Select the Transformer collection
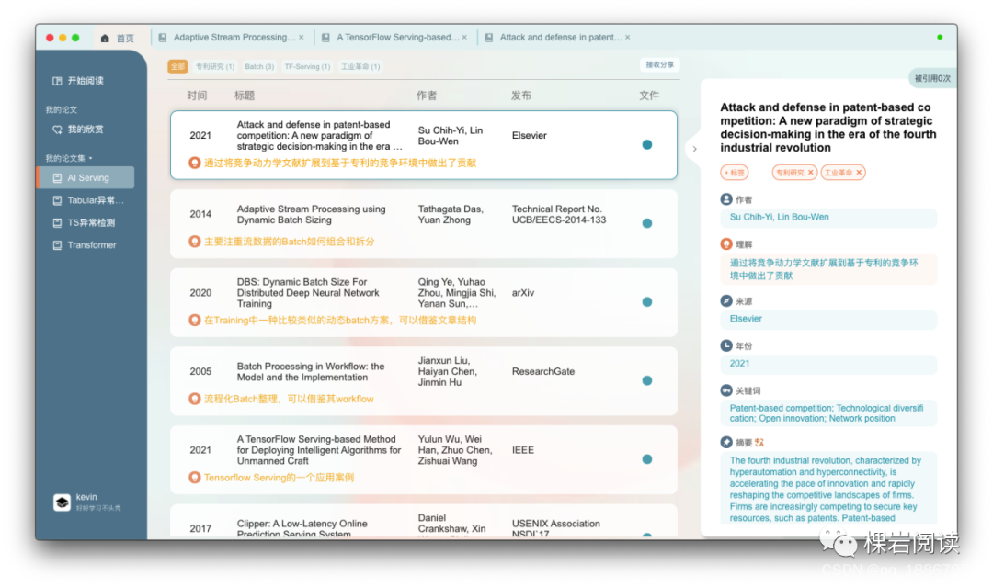 coord(85,244)
